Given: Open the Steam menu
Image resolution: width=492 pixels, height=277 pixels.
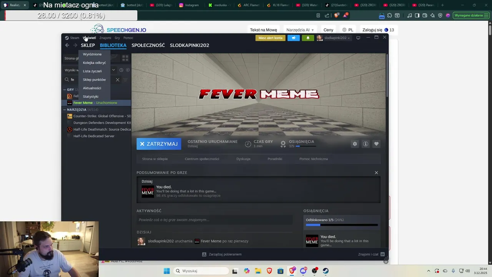Looking at the screenshot, I should tap(72, 38).
